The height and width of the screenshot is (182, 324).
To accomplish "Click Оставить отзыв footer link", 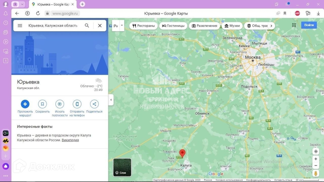I will (283, 180).
